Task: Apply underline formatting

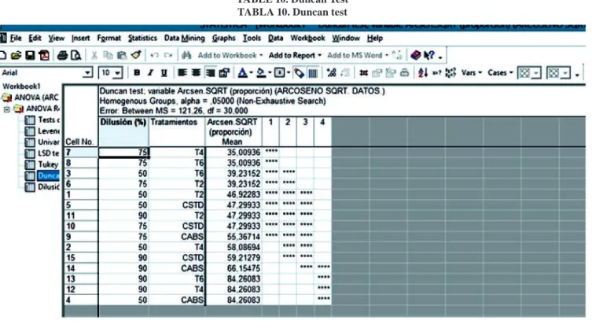Action: [164, 72]
